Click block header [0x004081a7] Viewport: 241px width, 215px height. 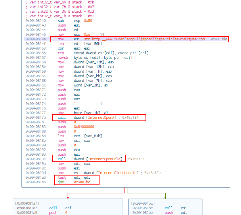pyautogui.click(x=27, y=203)
